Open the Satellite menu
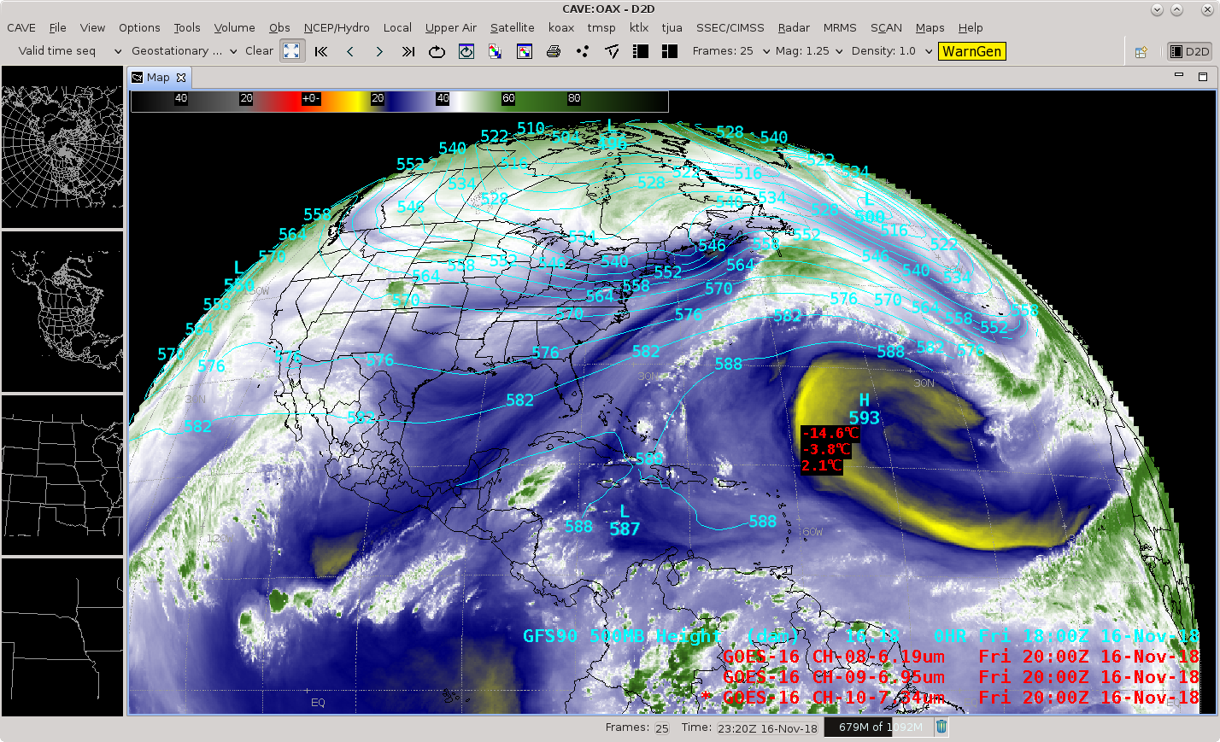Screen dimensions: 1220x742 coord(513,27)
